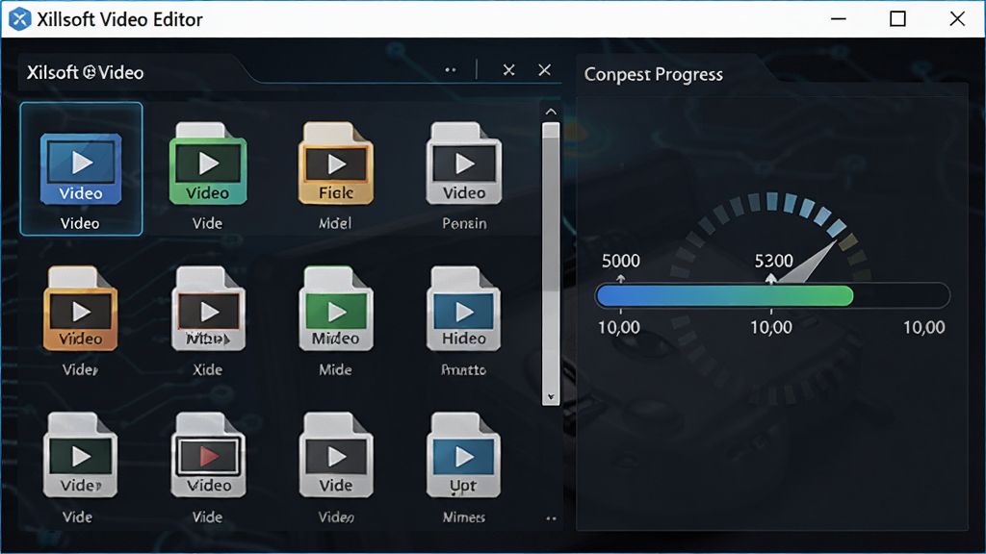Image resolution: width=986 pixels, height=554 pixels.
Task: Close the Xilsoft Video panel with second X
Action: (545, 69)
